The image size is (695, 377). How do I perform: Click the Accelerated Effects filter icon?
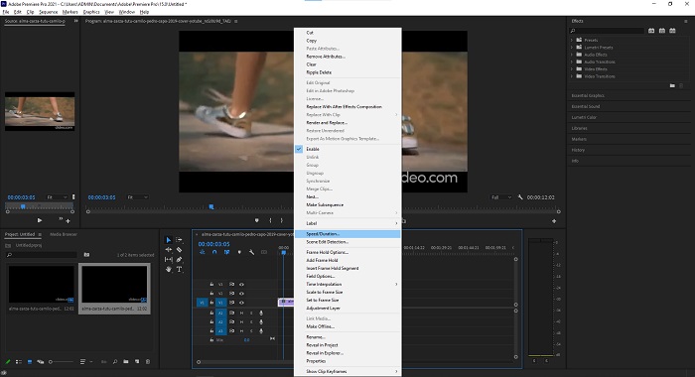651,31
